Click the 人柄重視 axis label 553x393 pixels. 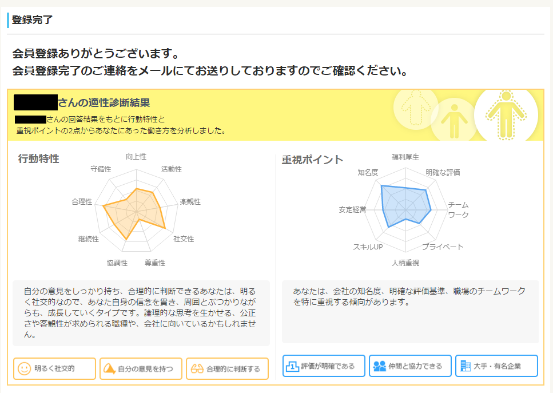[405, 263]
